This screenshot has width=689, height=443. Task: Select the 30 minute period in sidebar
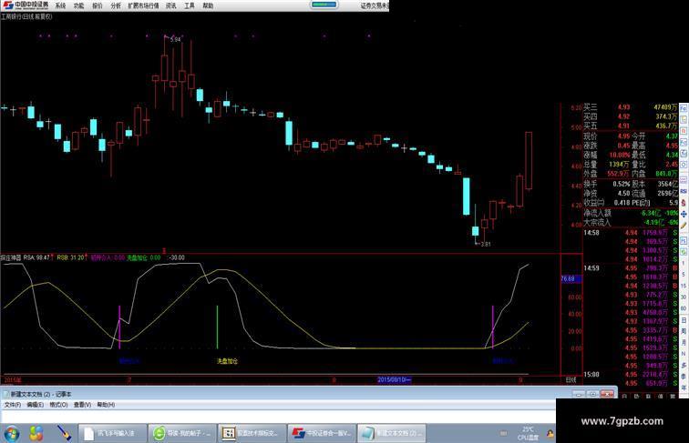(x=684, y=297)
